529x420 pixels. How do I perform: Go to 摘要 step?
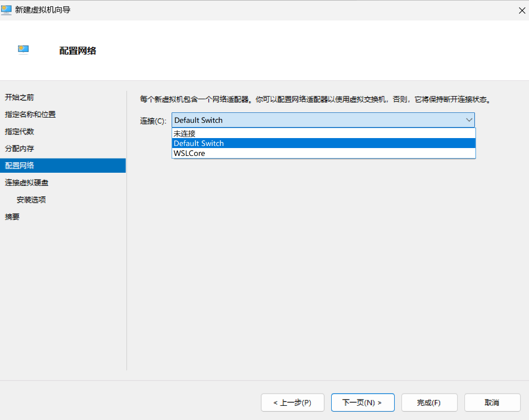[x=12, y=217]
